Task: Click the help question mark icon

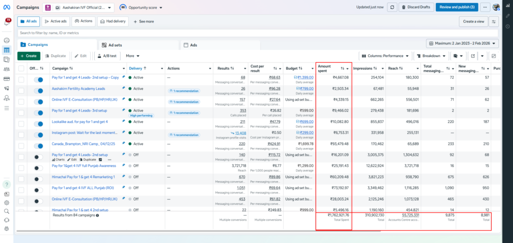Action: pyautogui.click(x=7, y=184)
